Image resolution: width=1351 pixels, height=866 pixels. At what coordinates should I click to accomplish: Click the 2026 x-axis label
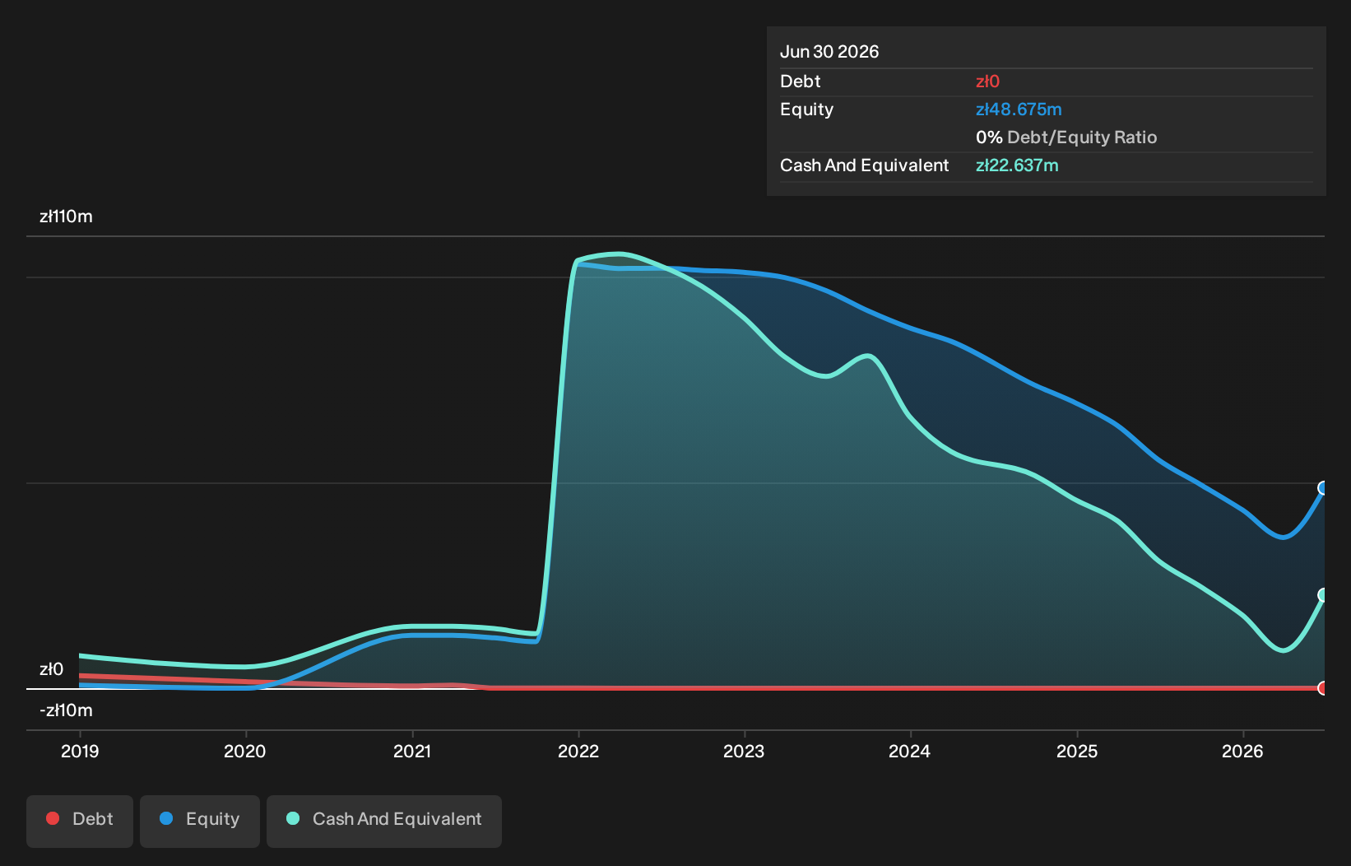(x=1242, y=751)
